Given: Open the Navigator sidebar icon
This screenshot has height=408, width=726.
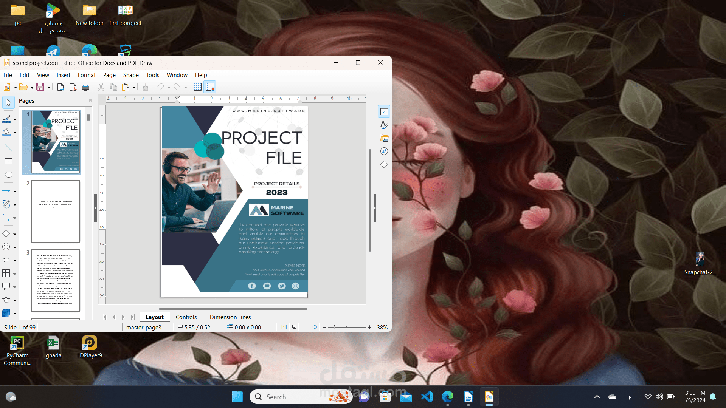Looking at the screenshot, I should click(x=384, y=151).
